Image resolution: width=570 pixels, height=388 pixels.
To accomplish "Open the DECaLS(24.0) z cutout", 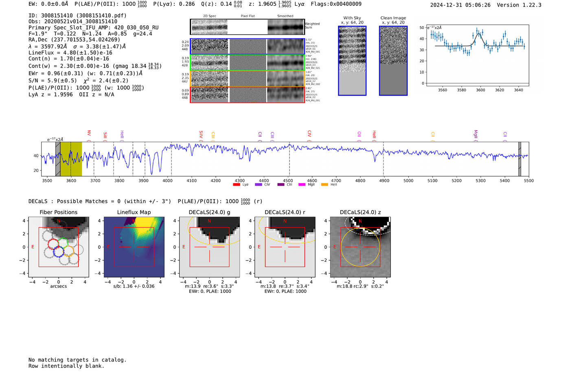I will coord(360,247).
